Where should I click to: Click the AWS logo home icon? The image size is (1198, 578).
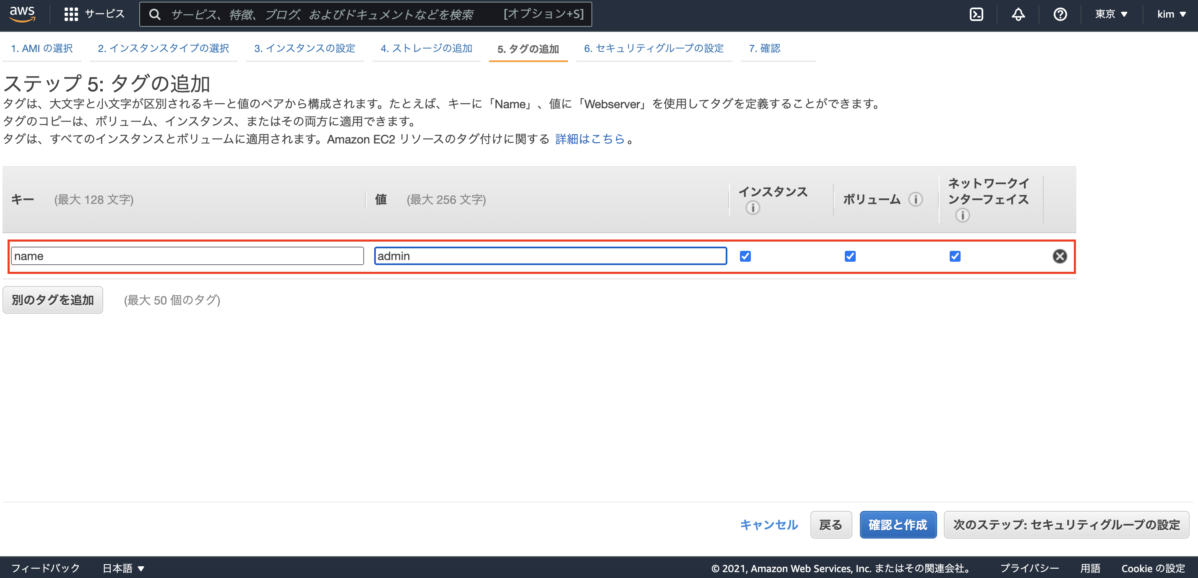click(x=22, y=13)
